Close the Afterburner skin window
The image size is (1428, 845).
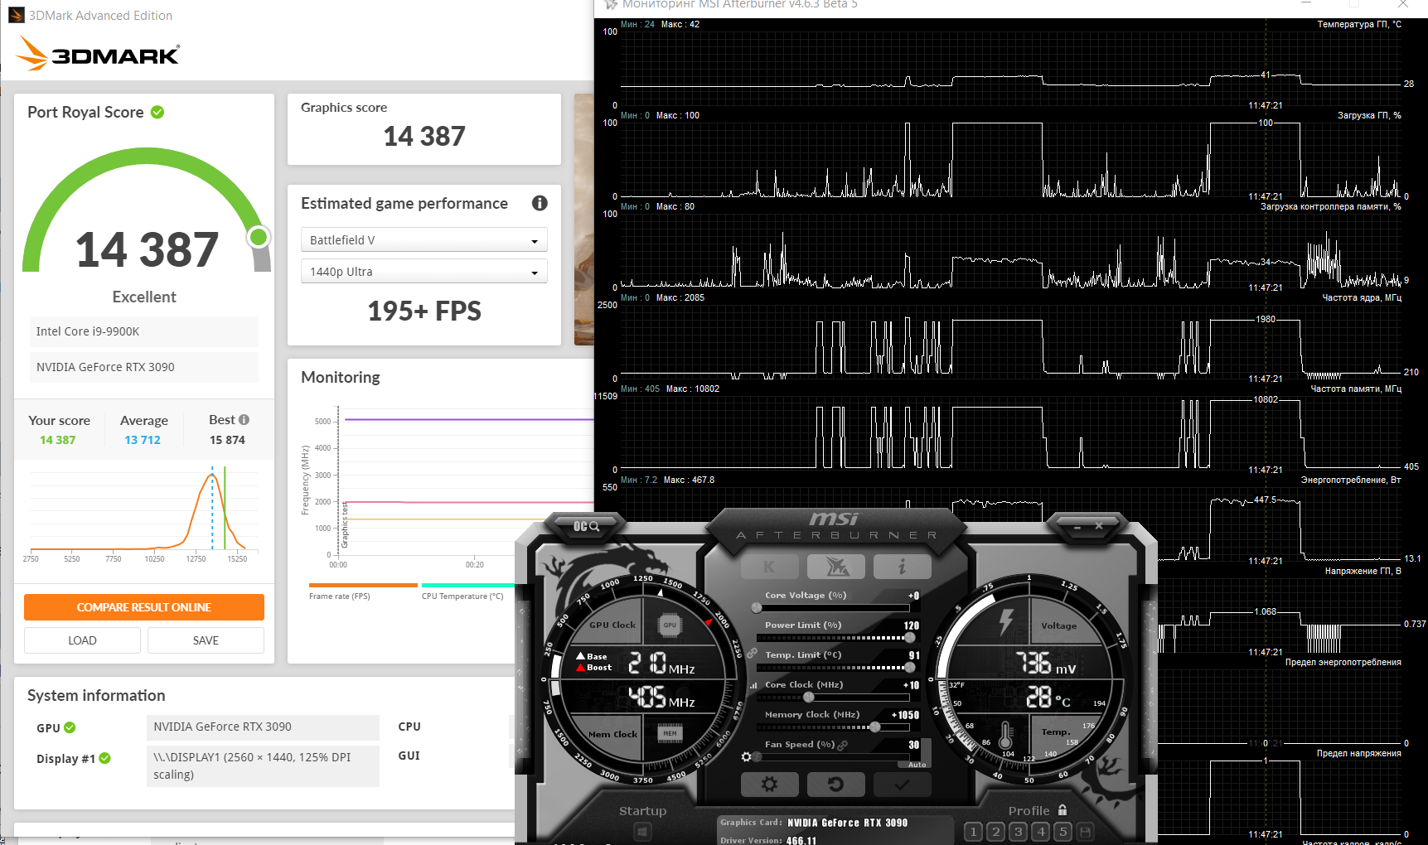tap(1099, 526)
